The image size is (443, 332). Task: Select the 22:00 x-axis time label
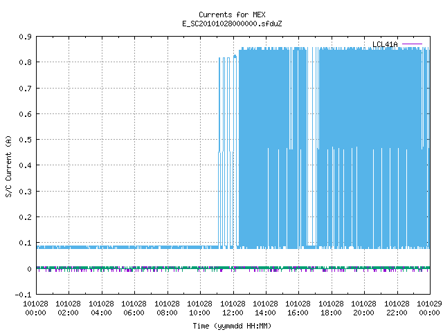(x=397, y=313)
